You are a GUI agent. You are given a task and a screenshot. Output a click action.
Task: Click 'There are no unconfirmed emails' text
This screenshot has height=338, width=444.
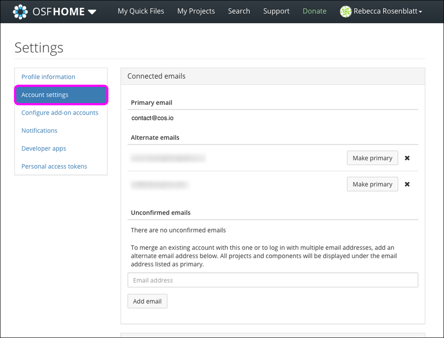click(178, 230)
